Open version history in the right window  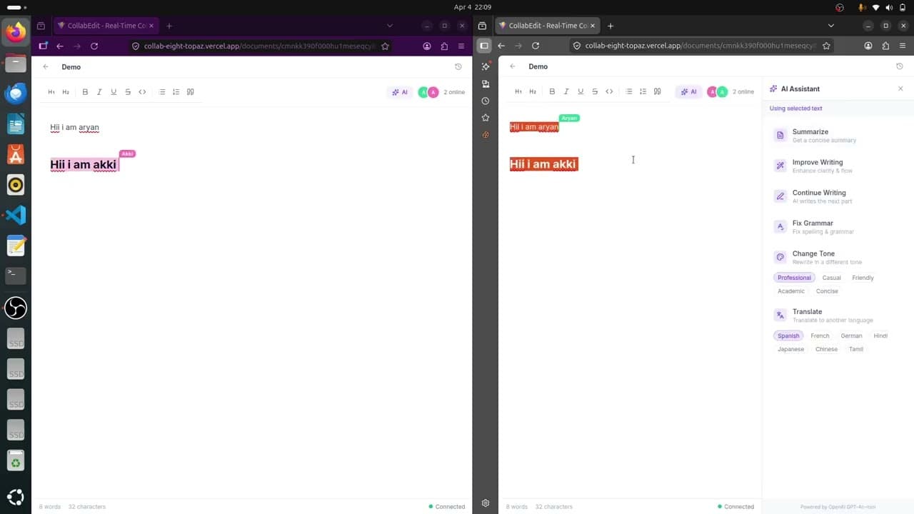[900, 66]
